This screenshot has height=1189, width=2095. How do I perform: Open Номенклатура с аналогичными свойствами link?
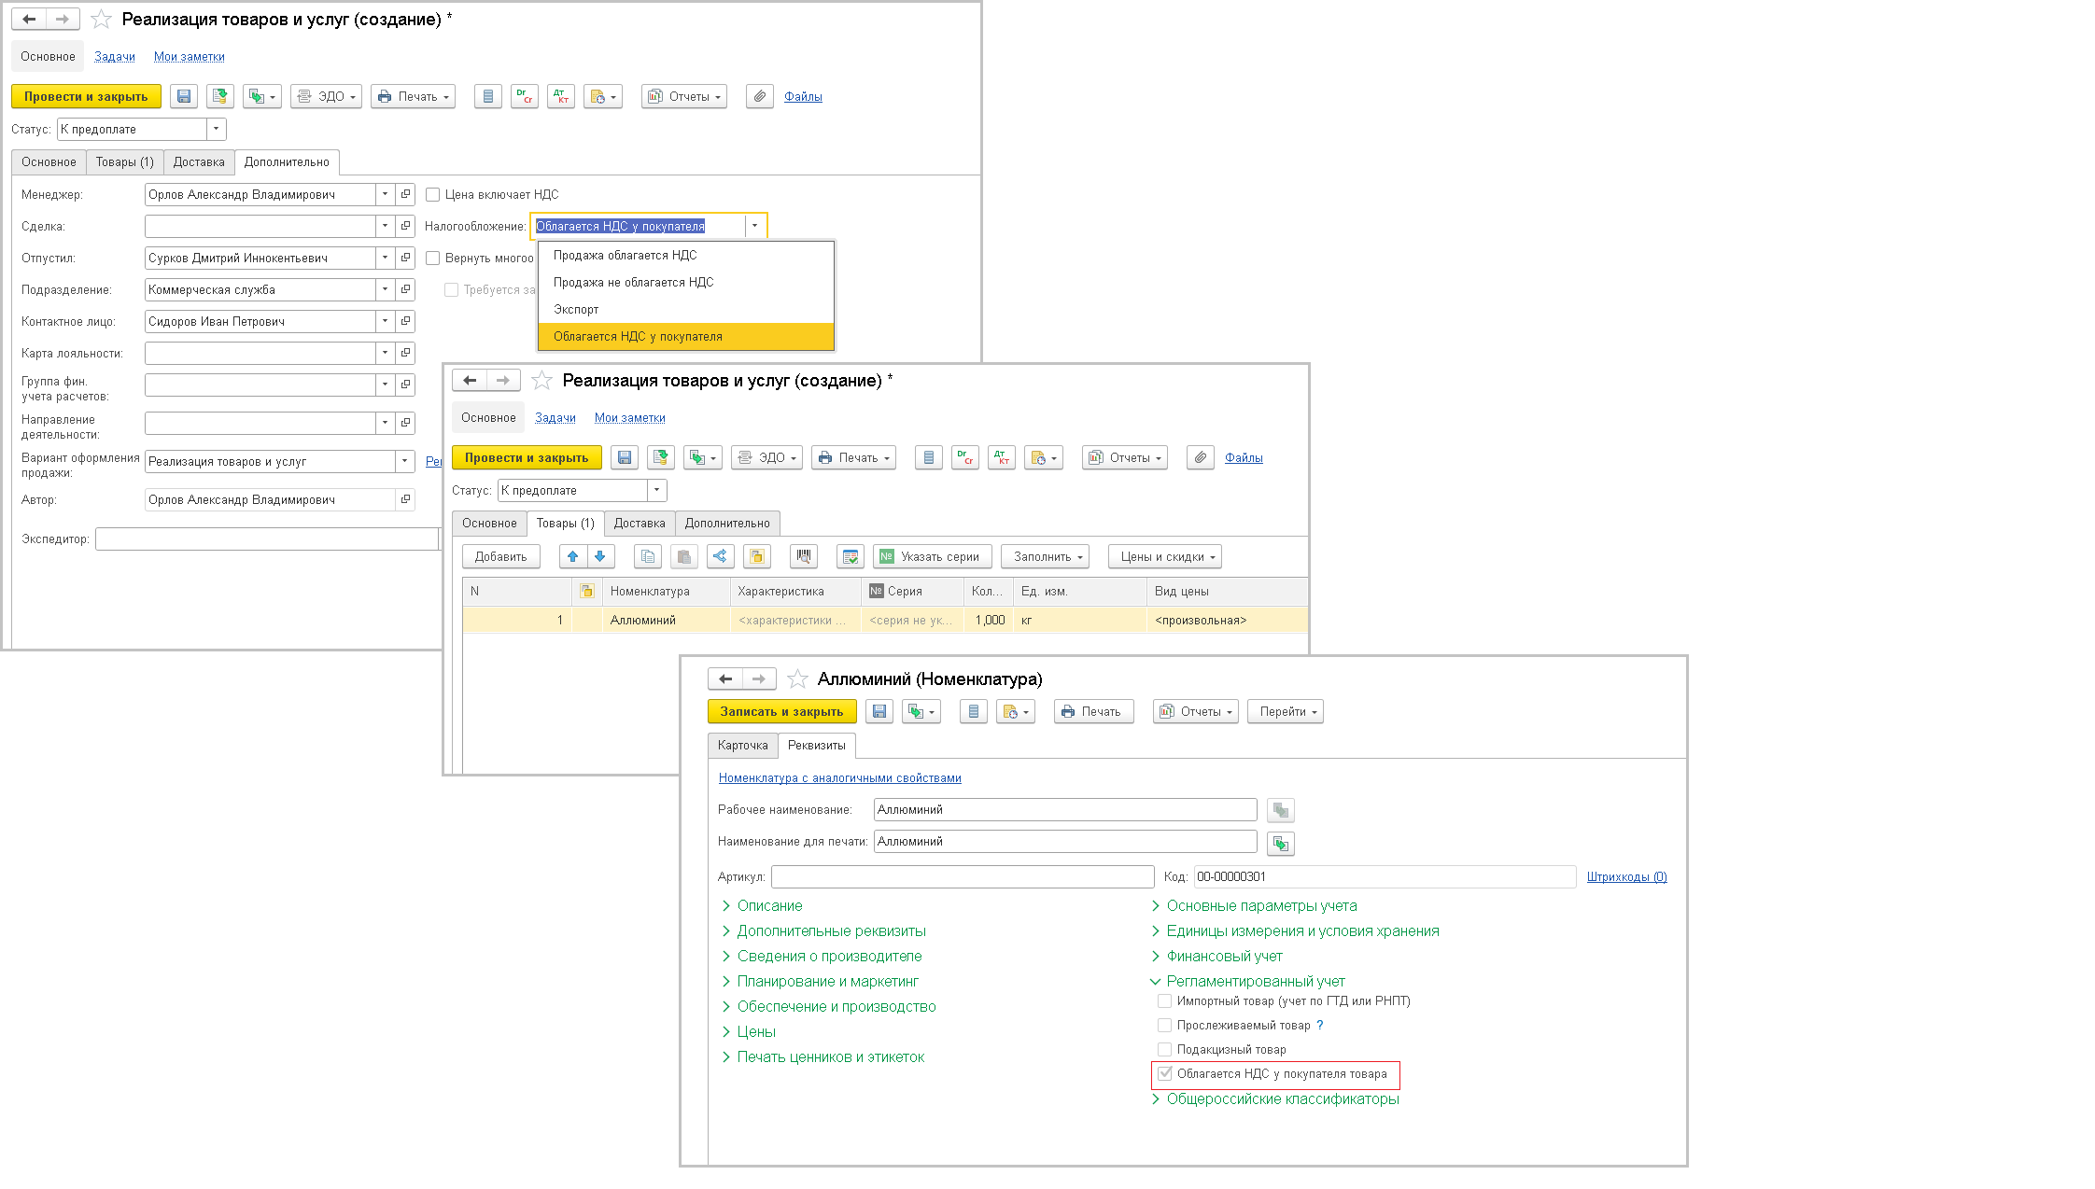pos(840,778)
